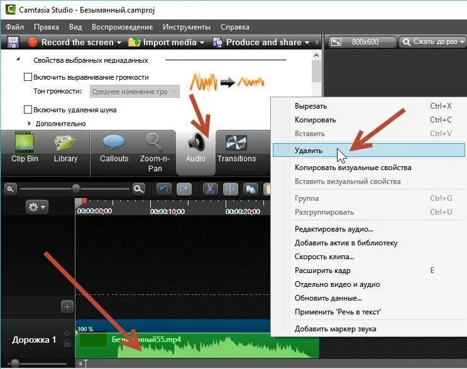Select 'Отдельно видео и аудио' entry
Image resolution: width=467 pixels, height=369 pixels.
coord(369,284)
